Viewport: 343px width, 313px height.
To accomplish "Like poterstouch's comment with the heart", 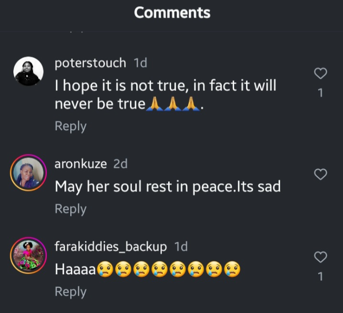I will coord(320,74).
